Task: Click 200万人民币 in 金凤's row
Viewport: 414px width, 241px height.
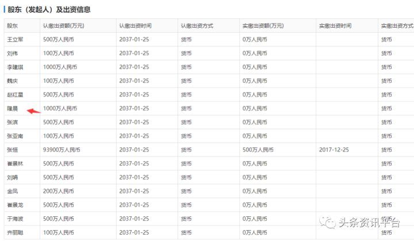Action: click(58, 191)
